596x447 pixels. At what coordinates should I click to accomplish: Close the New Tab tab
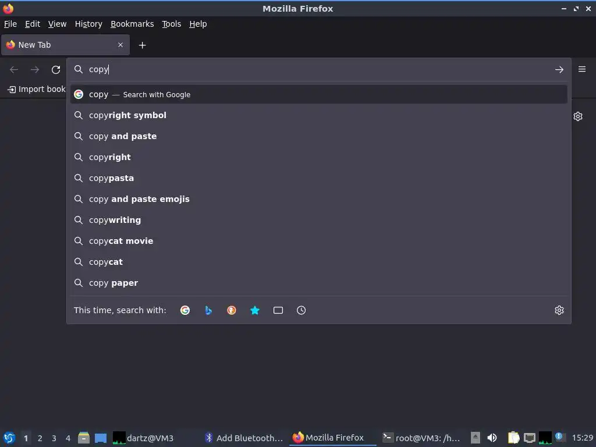click(x=120, y=45)
